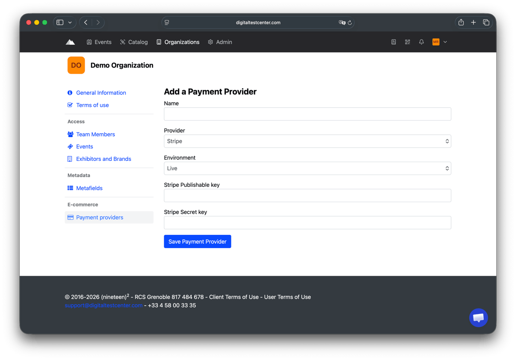Click the building icon beside Exhibitors and Brands
Screen dimensions: 516x360
[70, 159]
